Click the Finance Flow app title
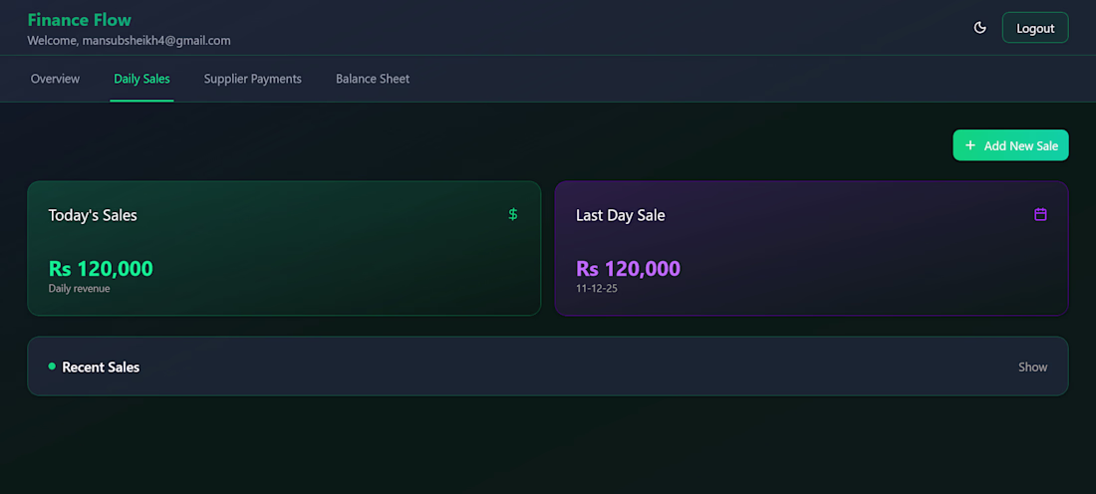 [79, 20]
